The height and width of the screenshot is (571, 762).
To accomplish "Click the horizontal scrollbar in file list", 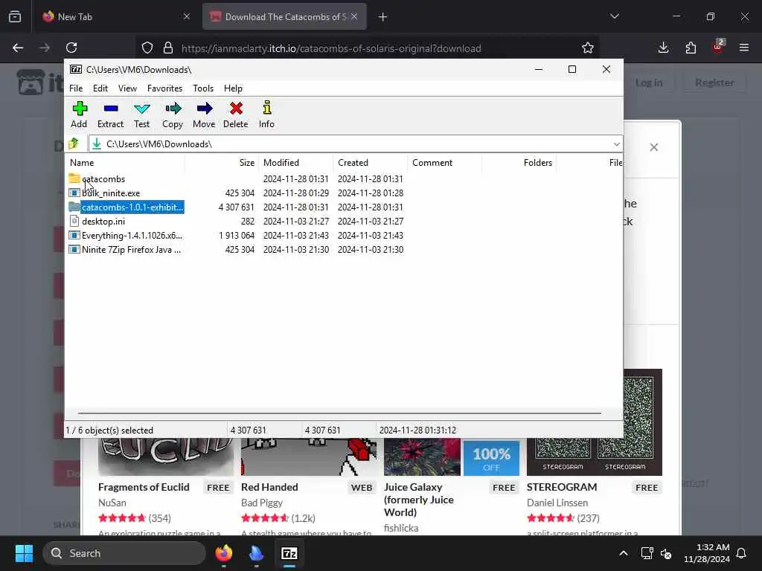I will [339, 413].
